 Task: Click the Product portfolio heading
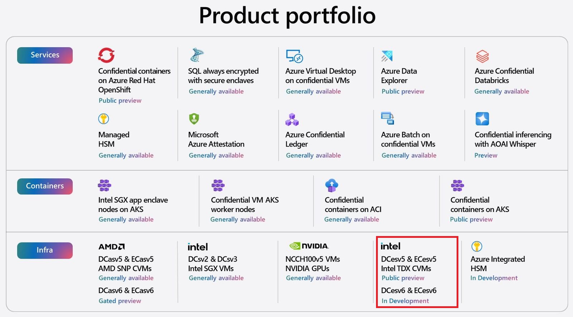point(287,15)
